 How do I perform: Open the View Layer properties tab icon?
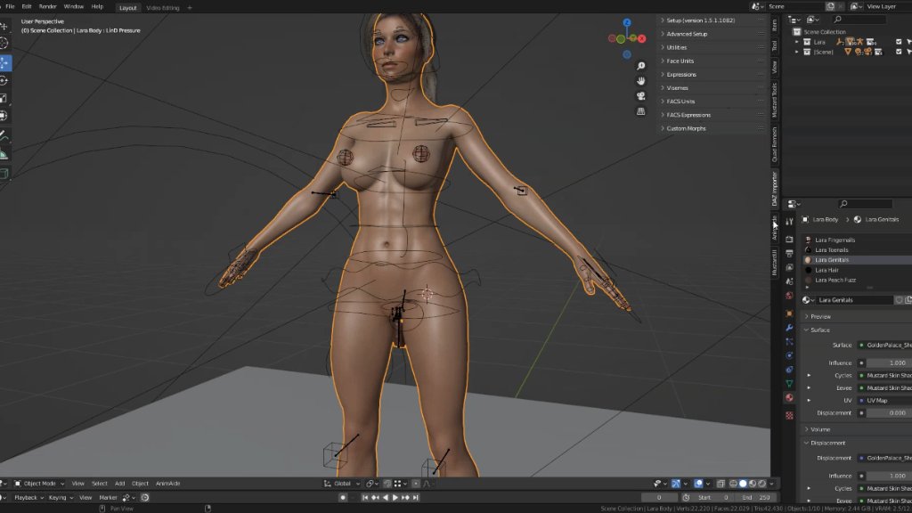pos(789,267)
